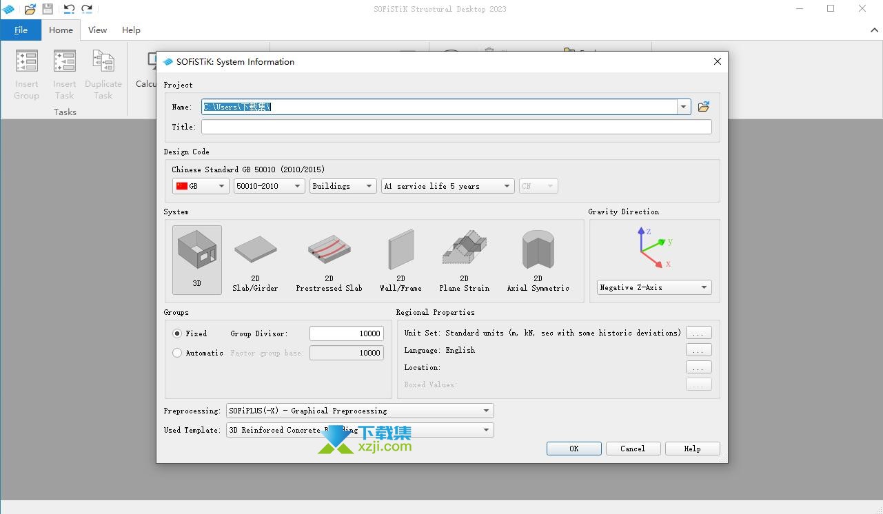This screenshot has height=514, width=883.
Task: Click the dialog Help button
Action: tap(692, 449)
